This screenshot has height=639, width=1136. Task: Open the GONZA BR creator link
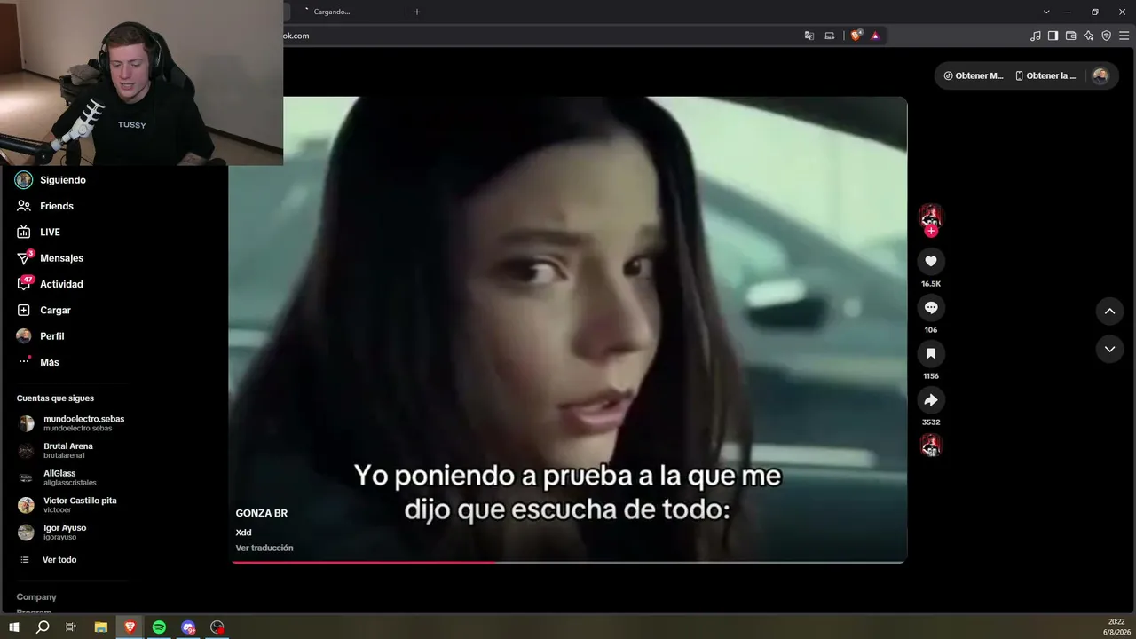coord(262,513)
